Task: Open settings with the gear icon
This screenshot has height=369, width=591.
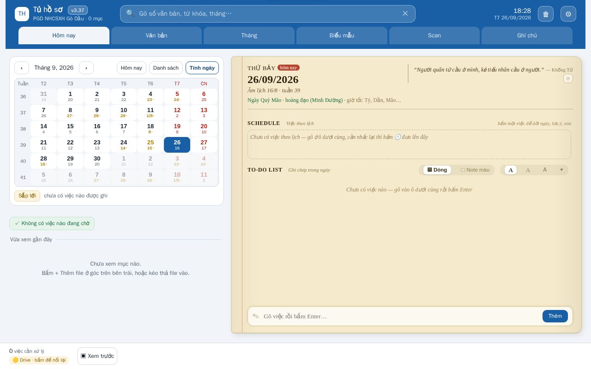Action: coord(568,14)
